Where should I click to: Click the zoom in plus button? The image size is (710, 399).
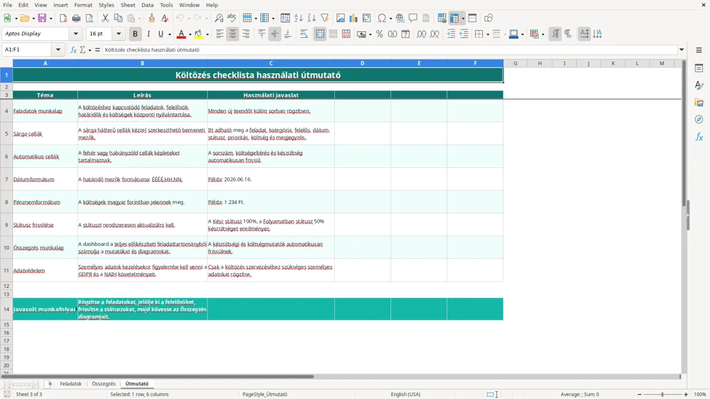coord(686,394)
